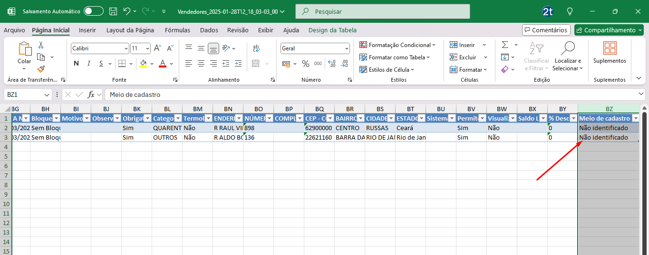Decrease decimal places icon
This screenshot has width=649, height=255.
point(344,64)
